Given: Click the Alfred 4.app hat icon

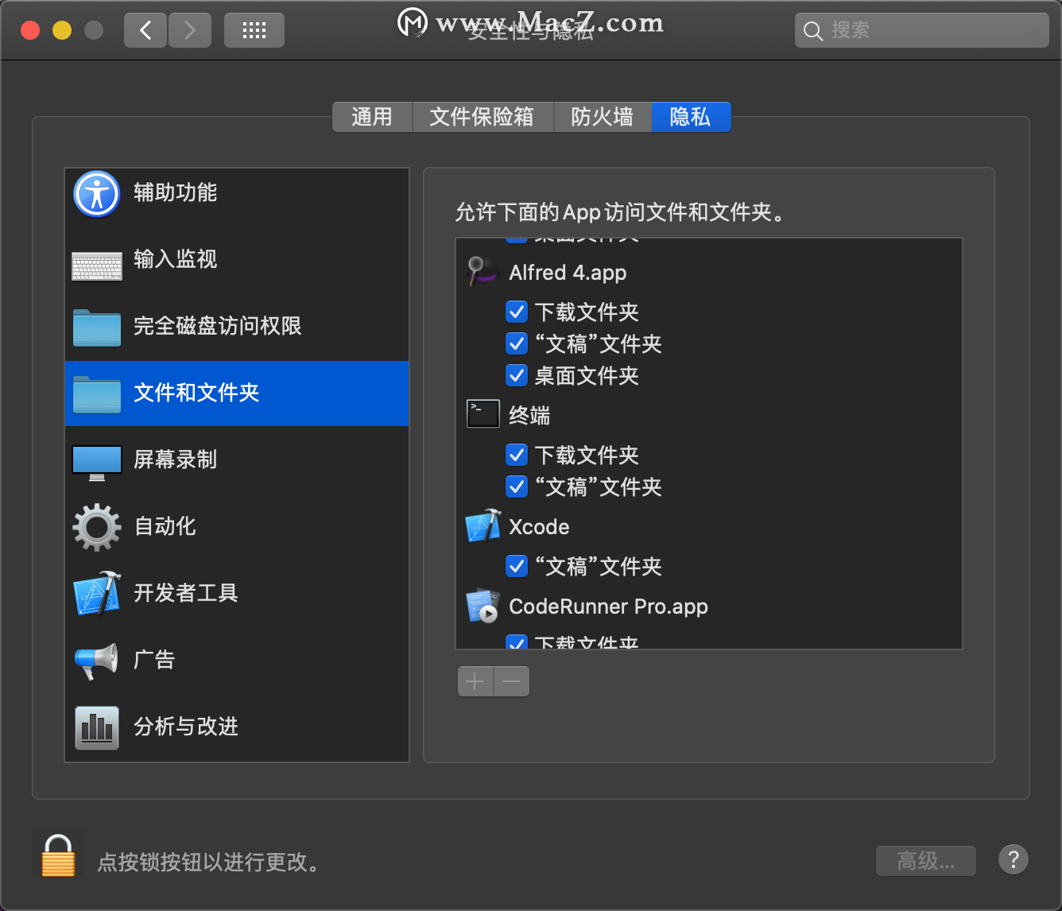Looking at the screenshot, I should 482,272.
